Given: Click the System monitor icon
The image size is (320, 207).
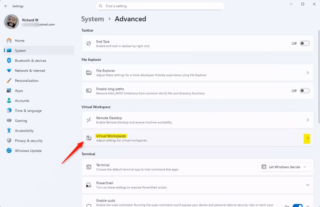Looking at the screenshot, I should (x=9, y=50).
